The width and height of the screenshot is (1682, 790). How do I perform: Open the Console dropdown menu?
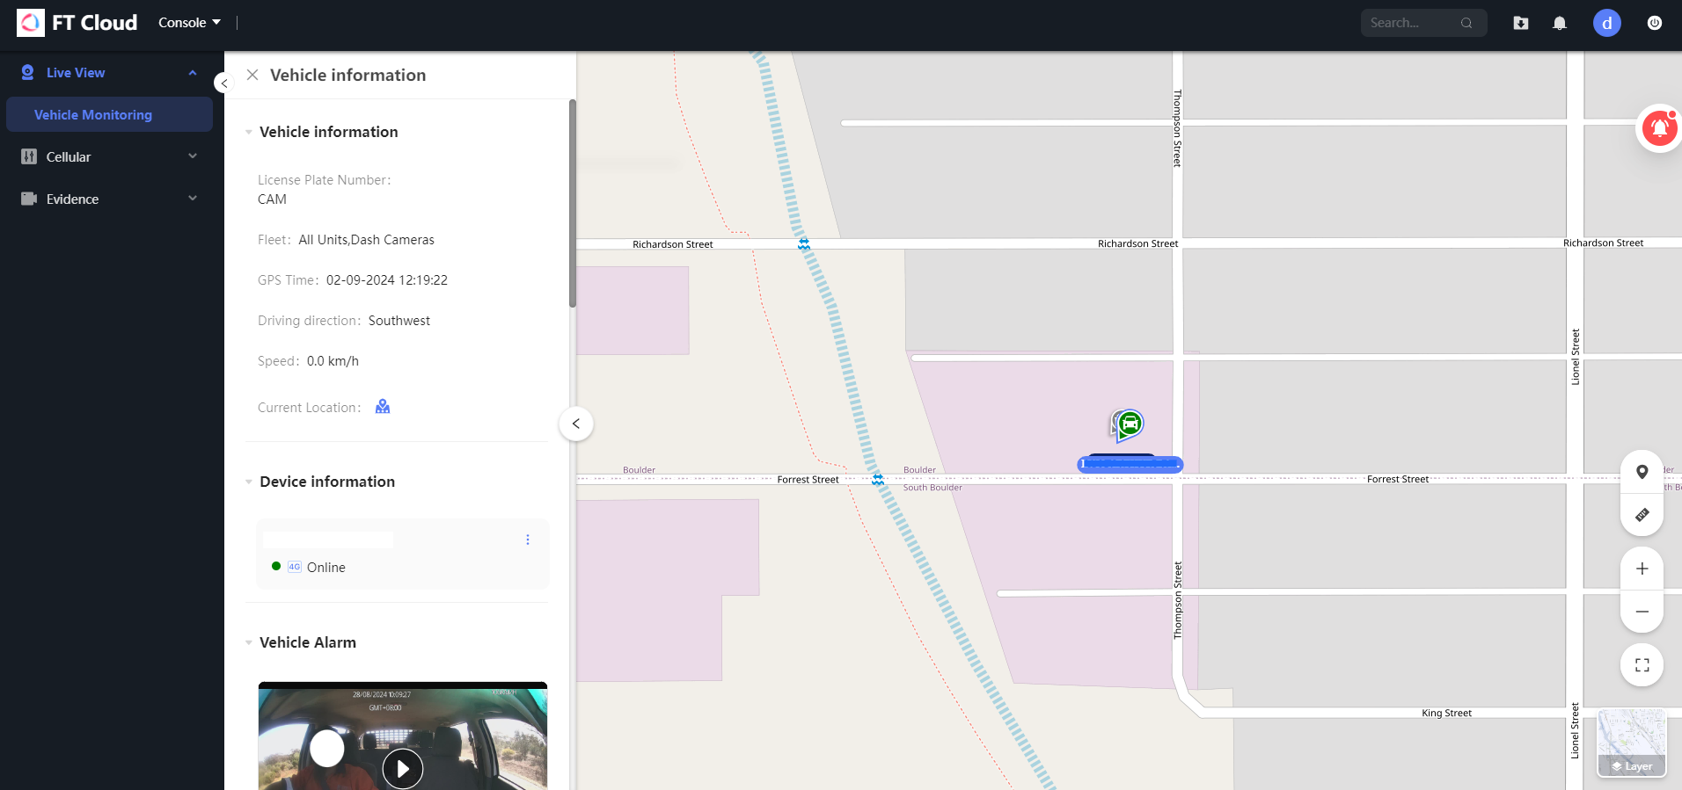[x=189, y=23]
